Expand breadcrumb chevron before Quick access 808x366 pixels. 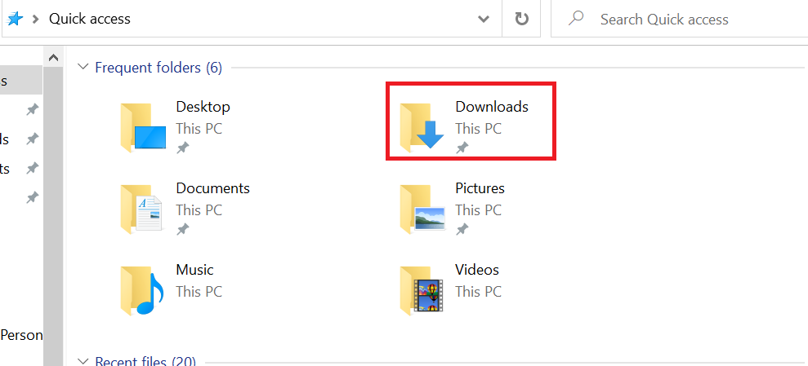point(36,19)
